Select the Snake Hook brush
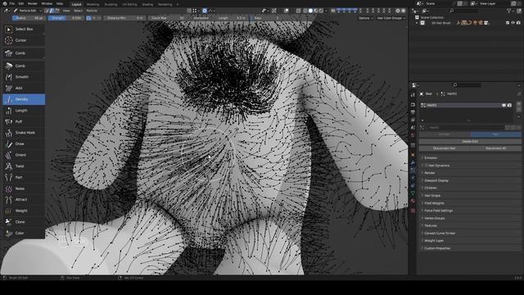The width and height of the screenshot is (524, 295). click(24, 133)
